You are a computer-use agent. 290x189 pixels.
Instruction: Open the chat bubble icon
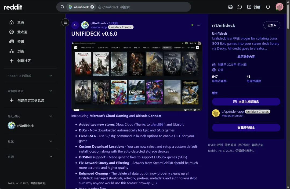click(240, 7)
